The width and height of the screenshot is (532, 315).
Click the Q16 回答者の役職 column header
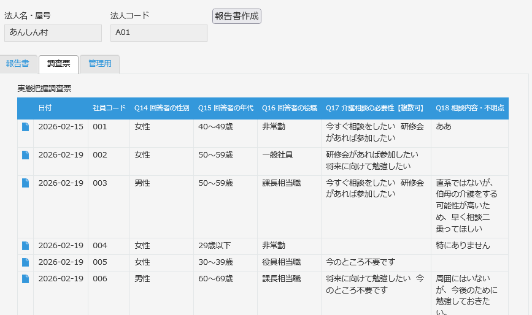[289, 108]
